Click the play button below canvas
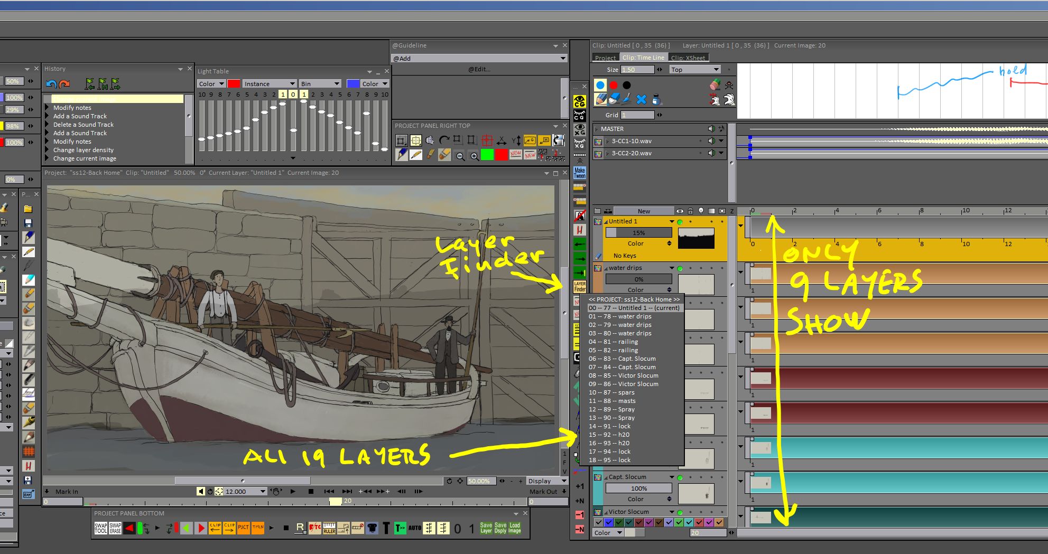The width and height of the screenshot is (1048, 554). [293, 492]
